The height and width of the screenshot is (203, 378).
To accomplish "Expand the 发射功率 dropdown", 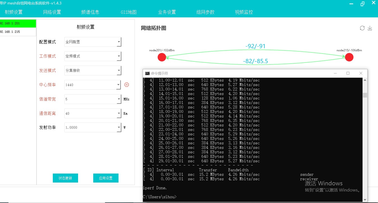I will (x=119, y=128).
